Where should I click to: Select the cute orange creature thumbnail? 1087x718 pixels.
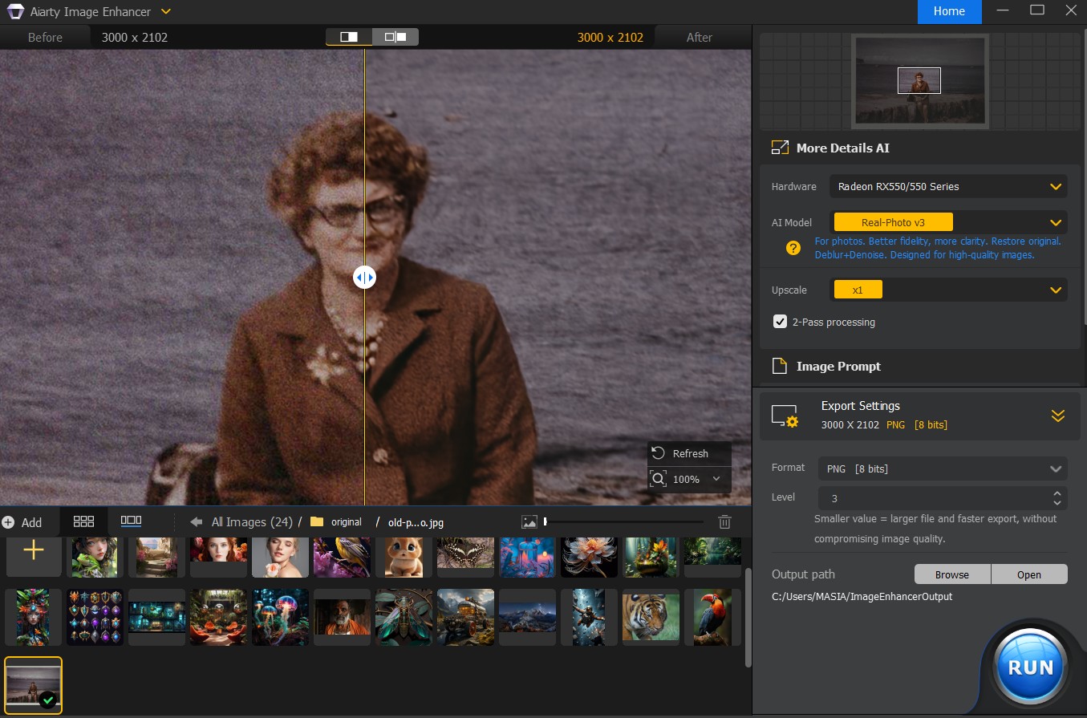[404, 558]
